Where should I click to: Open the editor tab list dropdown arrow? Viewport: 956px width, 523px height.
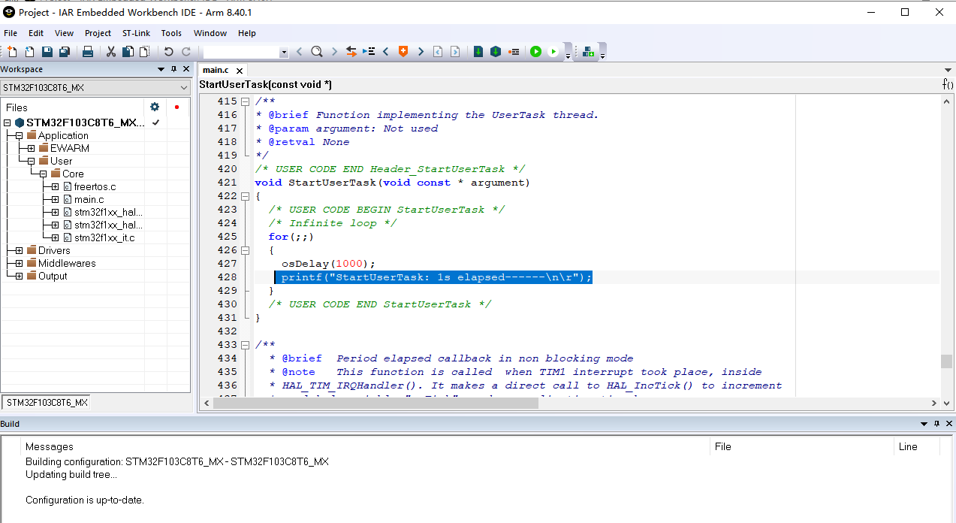(948, 70)
